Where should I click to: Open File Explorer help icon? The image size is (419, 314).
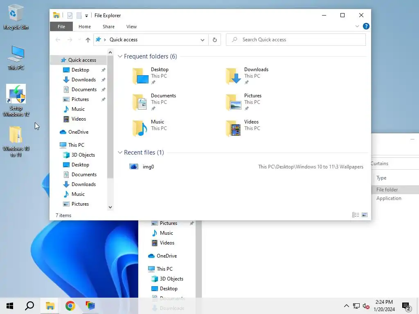[x=366, y=26]
